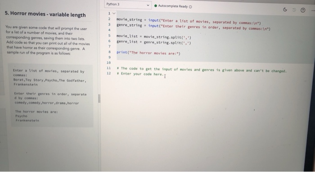315x172 pixels.
Task: Click the dropdown arrow beside Python 3
Action: click(x=148, y=5)
